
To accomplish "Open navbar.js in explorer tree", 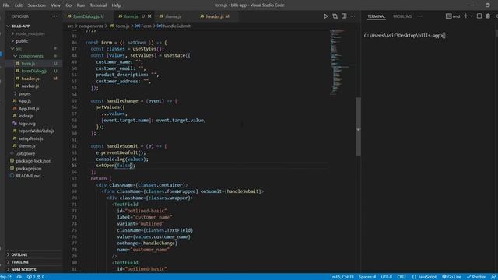I will click(x=30, y=86).
